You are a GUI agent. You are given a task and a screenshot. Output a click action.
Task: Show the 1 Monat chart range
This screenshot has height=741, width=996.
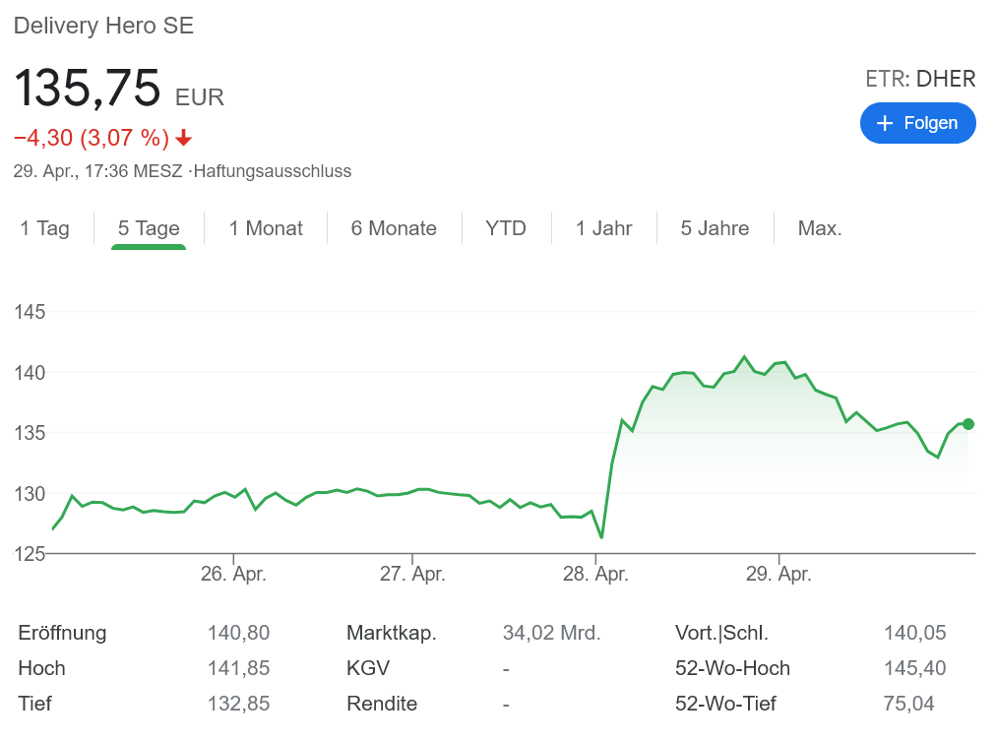point(266,228)
